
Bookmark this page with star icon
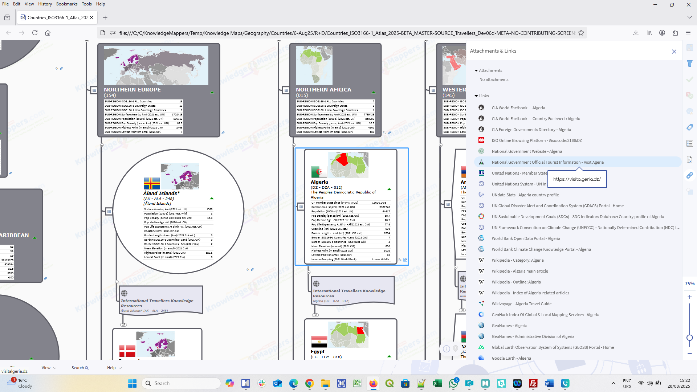click(x=581, y=33)
